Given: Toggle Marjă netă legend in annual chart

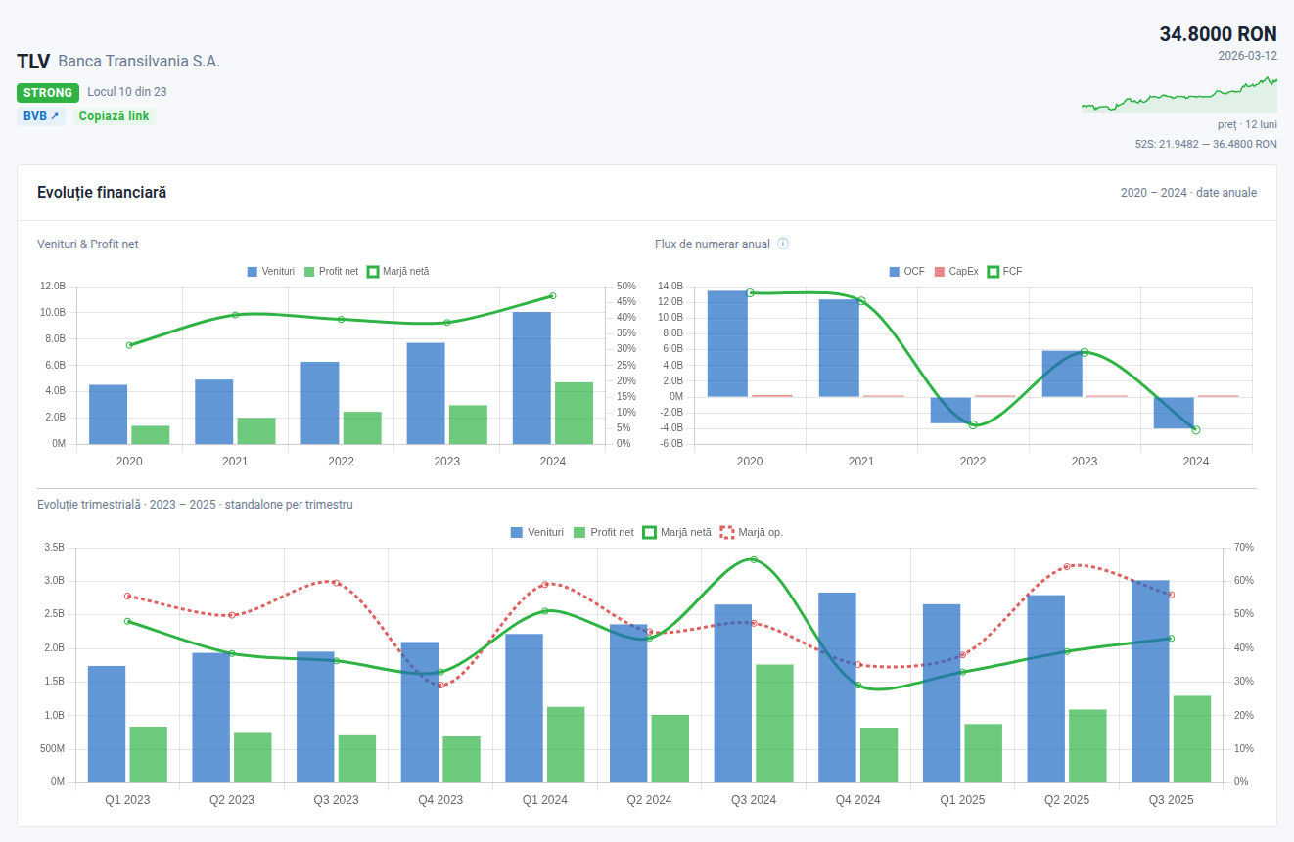Looking at the screenshot, I should click(x=397, y=271).
